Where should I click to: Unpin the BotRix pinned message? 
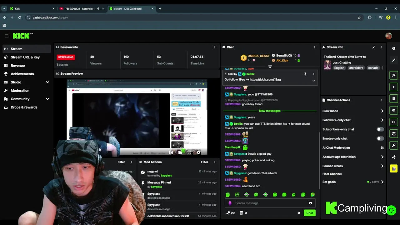[x=305, y=74]
